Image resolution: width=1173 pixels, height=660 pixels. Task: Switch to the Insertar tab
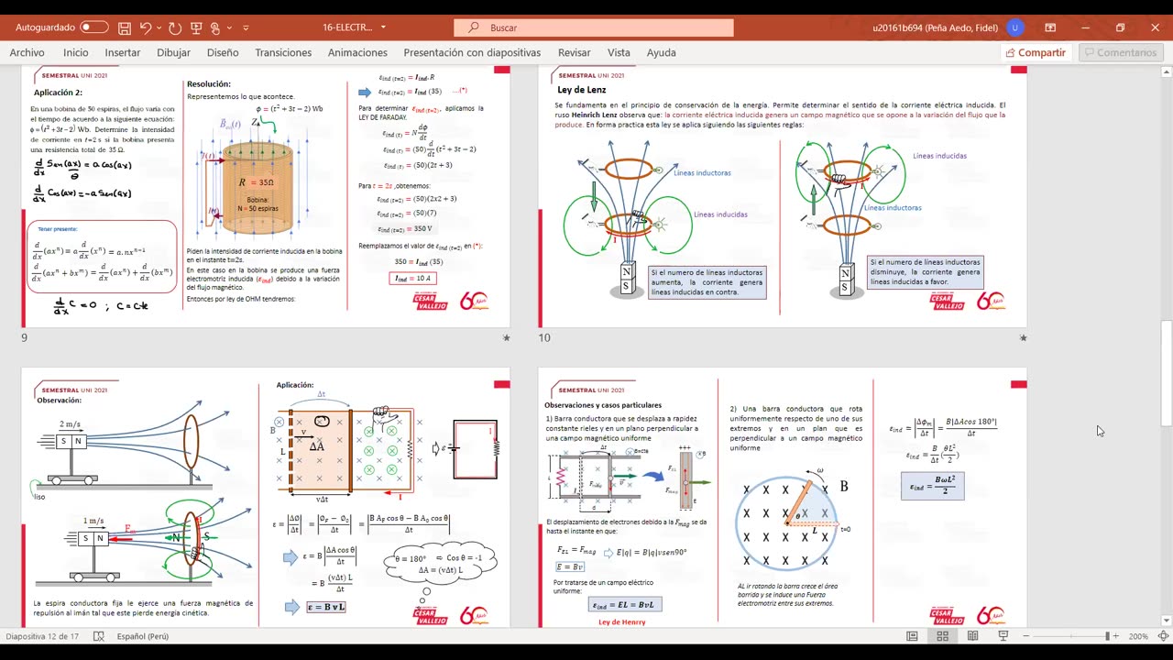[123, 52]
